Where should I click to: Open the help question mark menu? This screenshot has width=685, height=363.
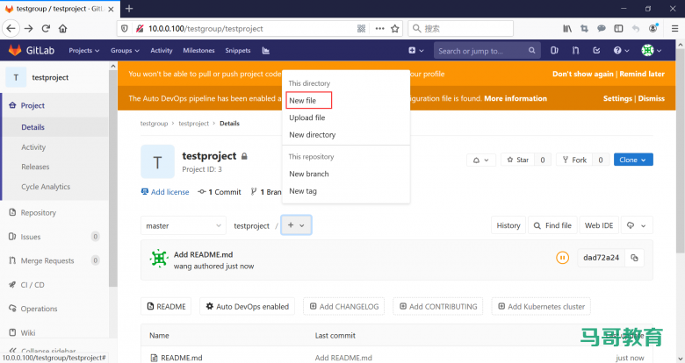tap(621, 51)
